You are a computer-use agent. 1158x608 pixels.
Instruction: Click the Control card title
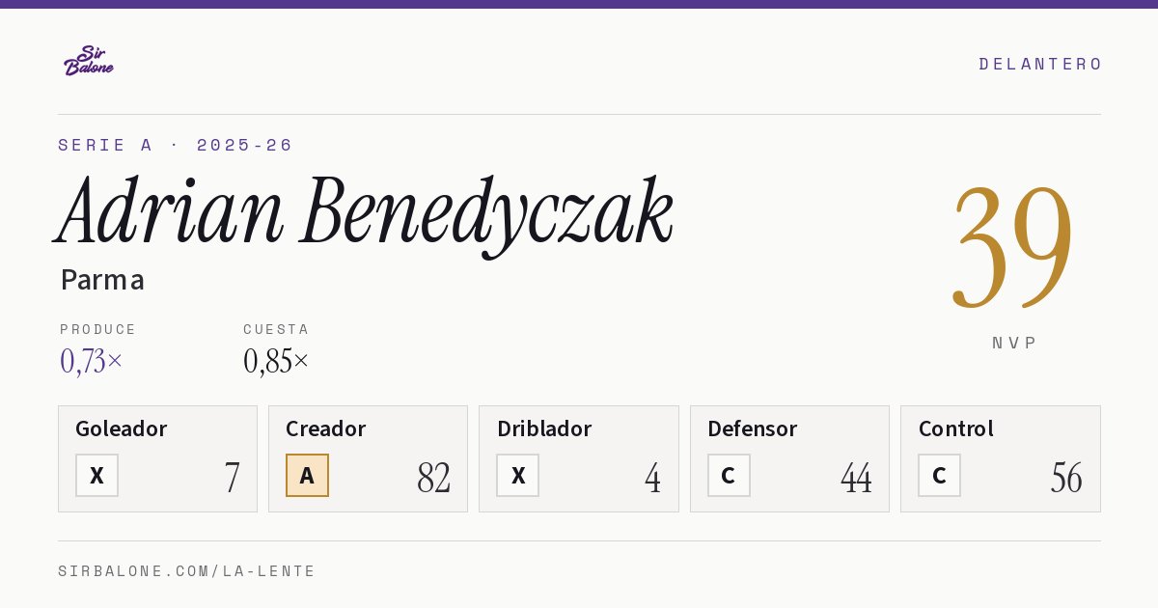point(956,428)
